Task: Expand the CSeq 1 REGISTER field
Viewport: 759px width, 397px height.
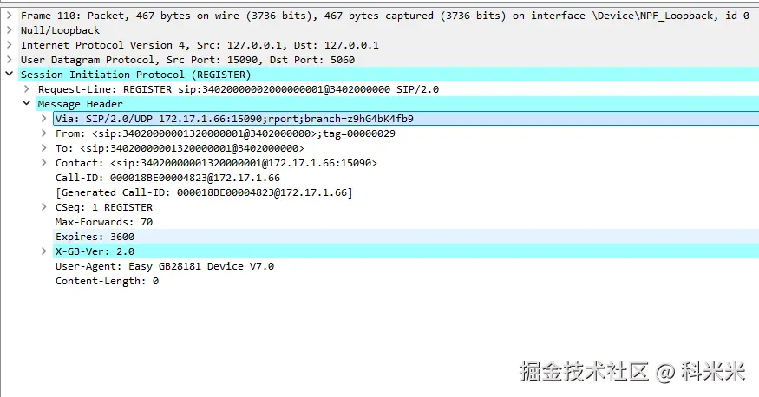Action: click(x=44, y=207)
